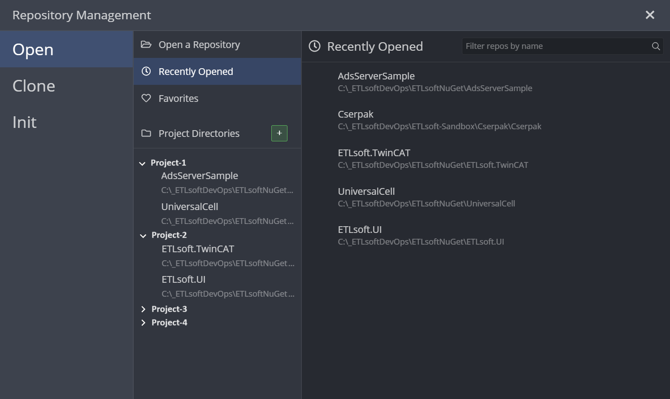Viewport: 670px width, 399px height.
Task: Open the Cserpak repository from recent list
Action: coord(356,114)
